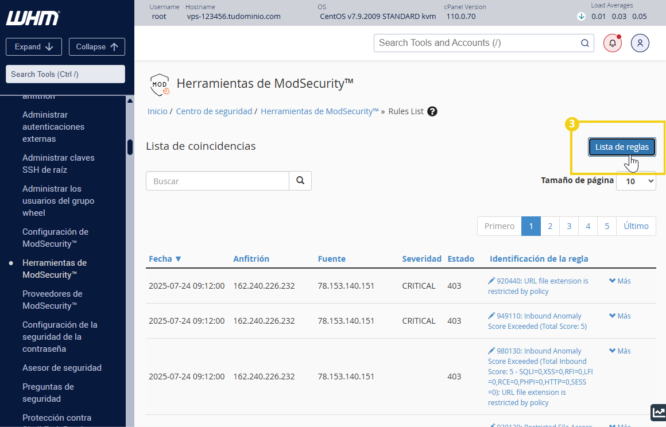Open Administrar claves SSH de raíz

pos(58,164)
